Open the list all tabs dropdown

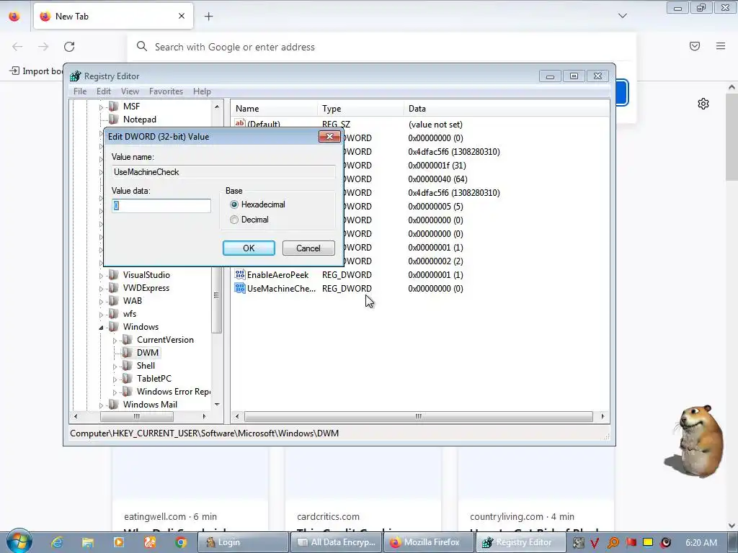click(622, 16)
